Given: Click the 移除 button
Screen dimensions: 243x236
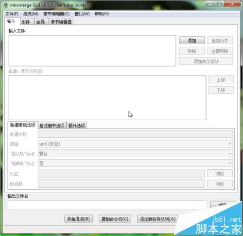Looking at the screenshot, I should point(192,51).
